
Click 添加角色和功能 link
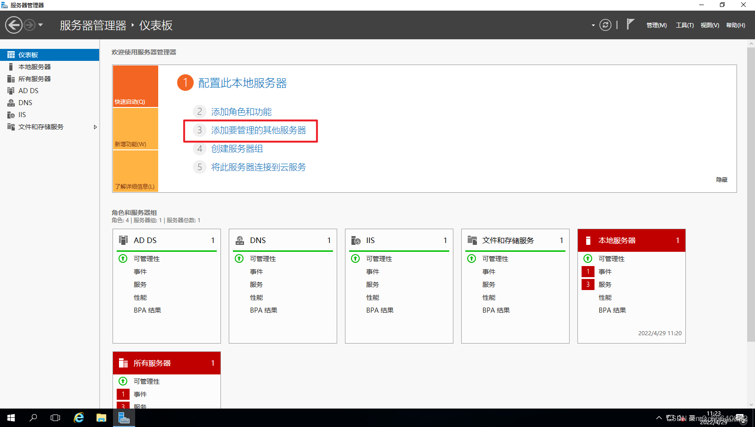tap(241, 112)
